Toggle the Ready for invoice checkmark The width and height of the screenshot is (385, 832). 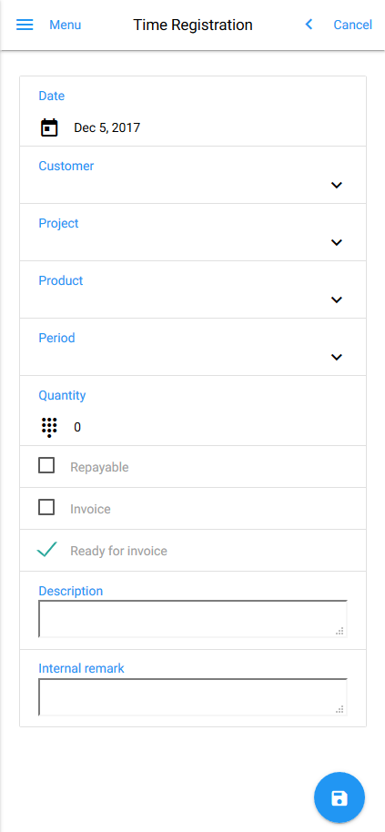46,550
